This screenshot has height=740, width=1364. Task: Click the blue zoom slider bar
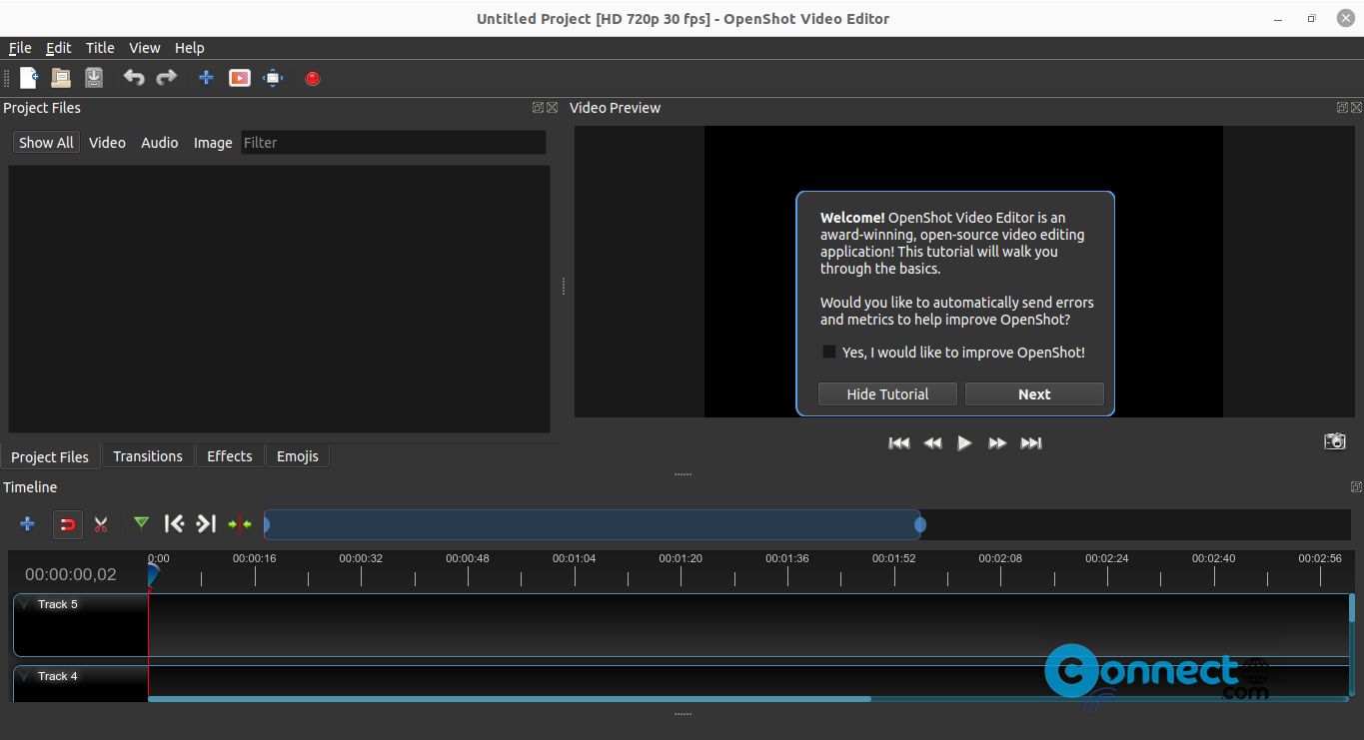coord(593,524)
